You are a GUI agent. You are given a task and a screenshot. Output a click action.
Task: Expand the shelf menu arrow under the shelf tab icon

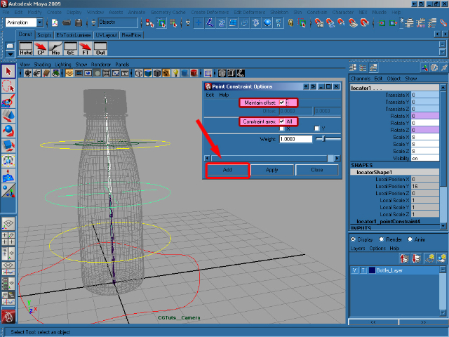(10, 54)
